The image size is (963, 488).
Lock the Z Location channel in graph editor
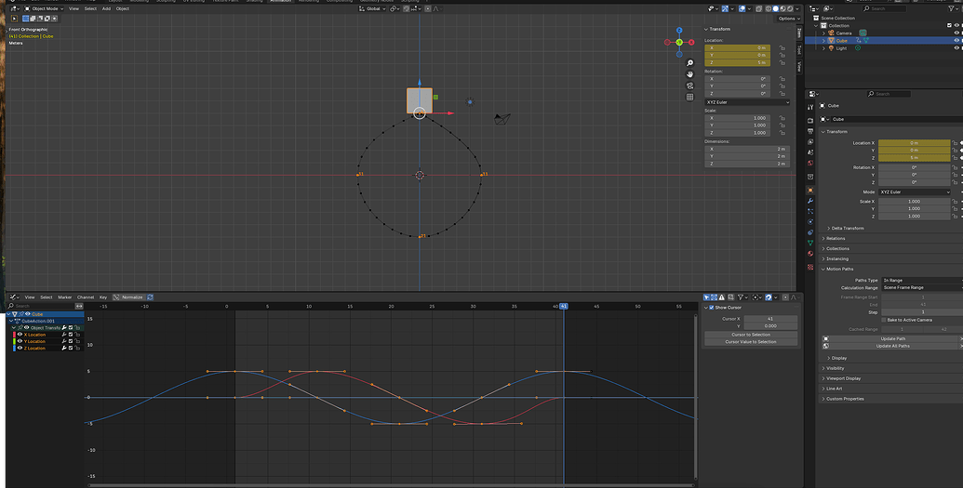pyautogui.click(x=77, y=348)
